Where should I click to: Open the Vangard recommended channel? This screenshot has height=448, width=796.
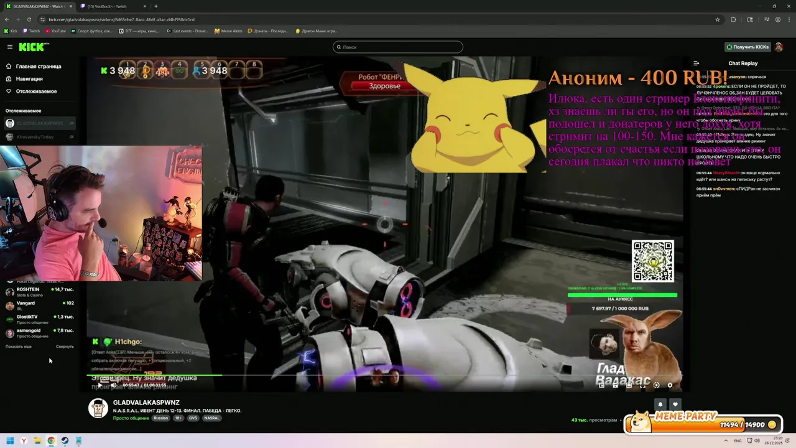click(39, 306)
